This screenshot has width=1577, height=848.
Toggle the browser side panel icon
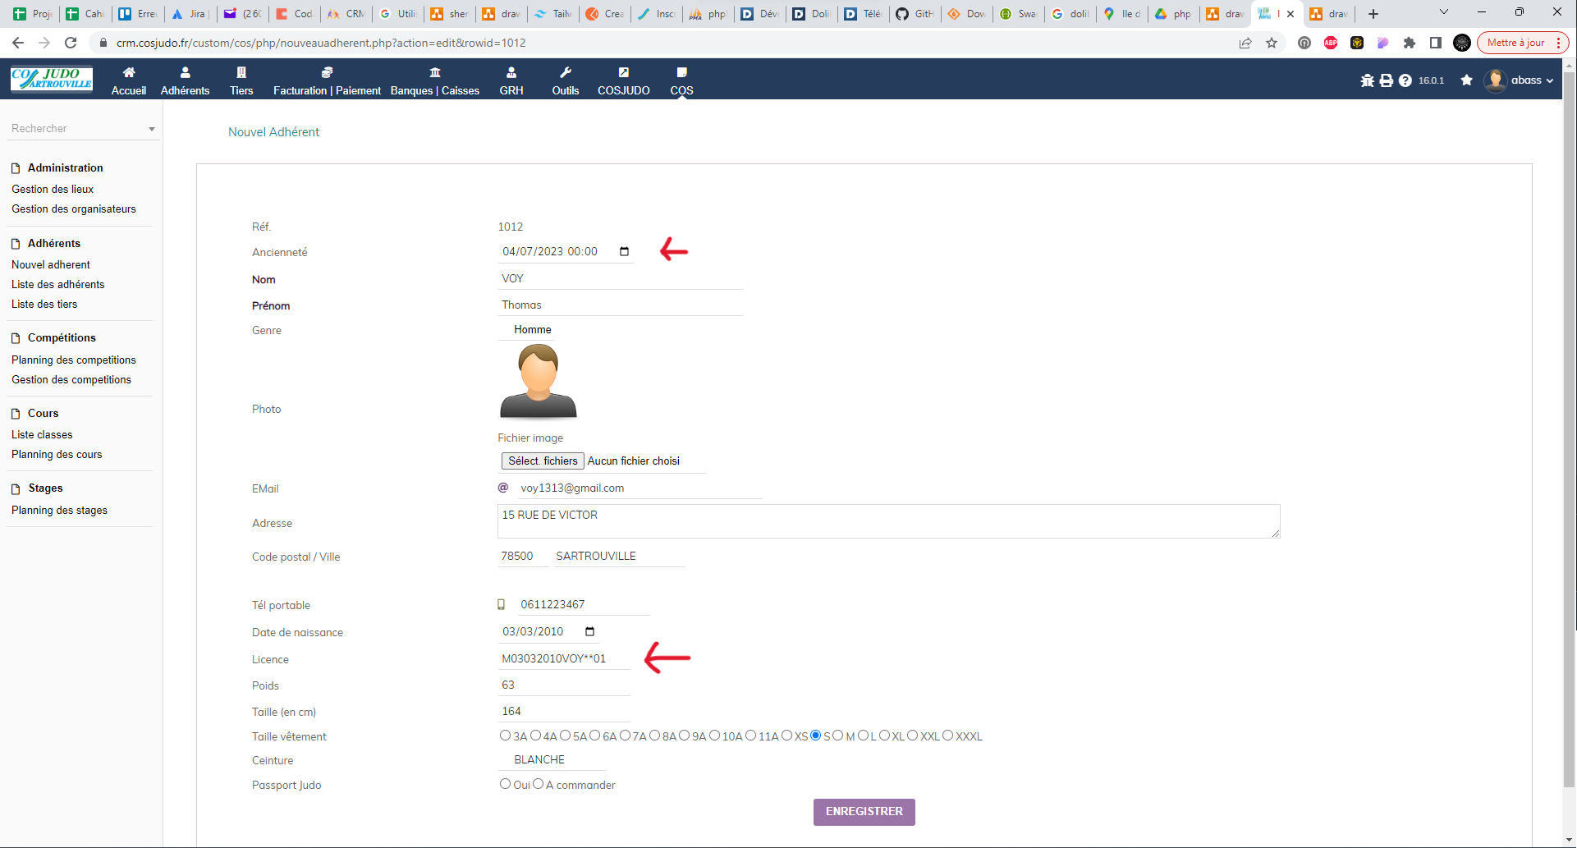[x=1436, y=43]
